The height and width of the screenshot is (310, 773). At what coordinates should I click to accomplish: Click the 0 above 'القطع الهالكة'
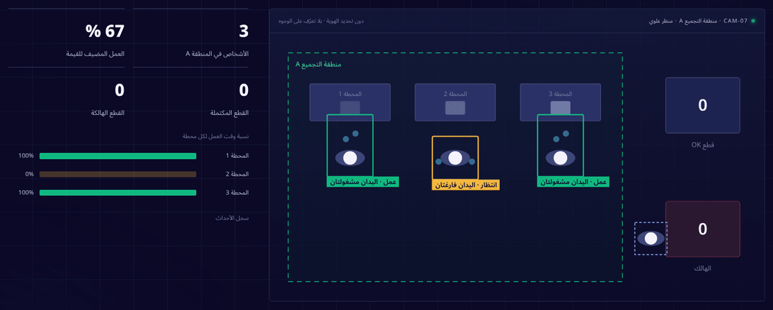coord(119,90)
